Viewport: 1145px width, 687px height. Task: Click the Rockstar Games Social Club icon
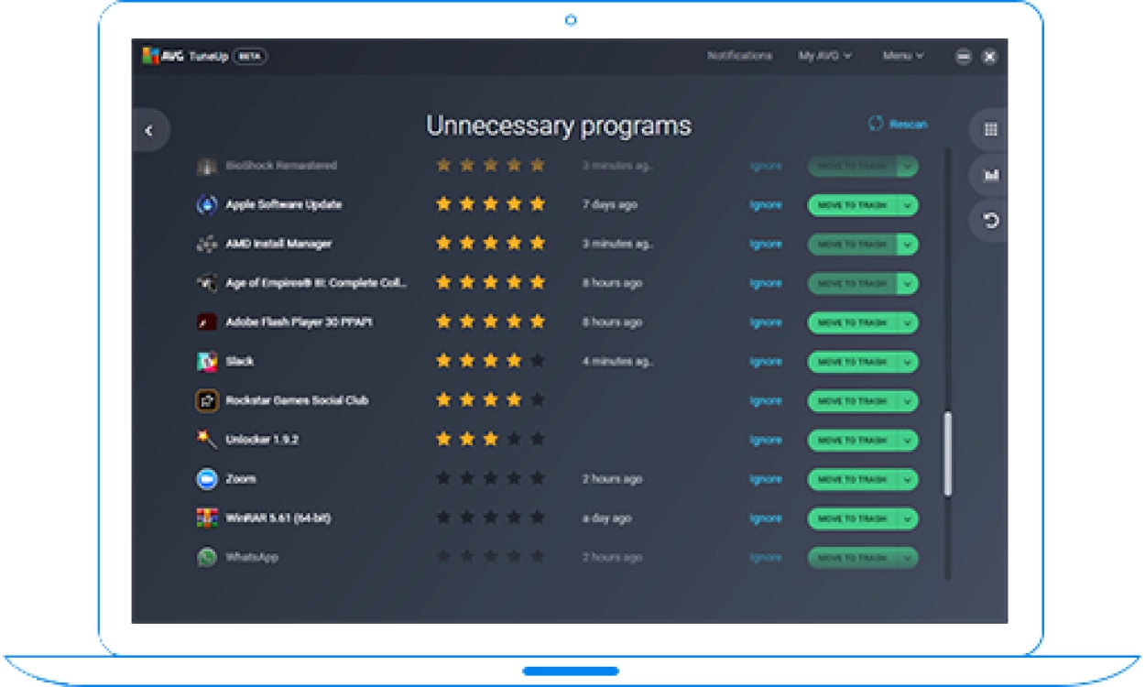point(207,401)
